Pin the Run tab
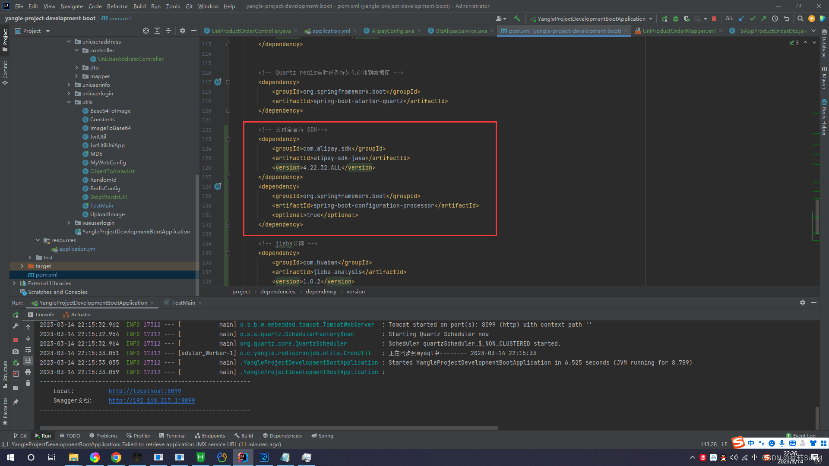Screen dimensions: 829x466 coord(16,402)
